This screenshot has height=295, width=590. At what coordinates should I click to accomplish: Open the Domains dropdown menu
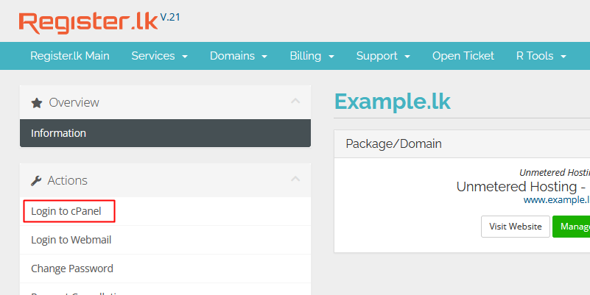[x=239, y=56]
